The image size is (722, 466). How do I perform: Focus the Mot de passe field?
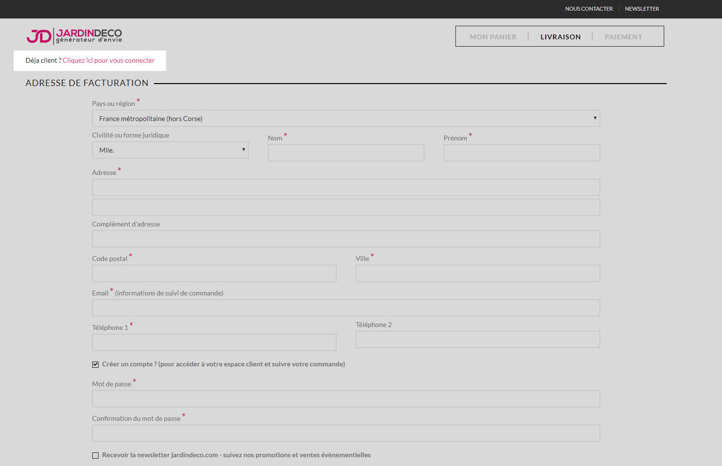[346, 399]
